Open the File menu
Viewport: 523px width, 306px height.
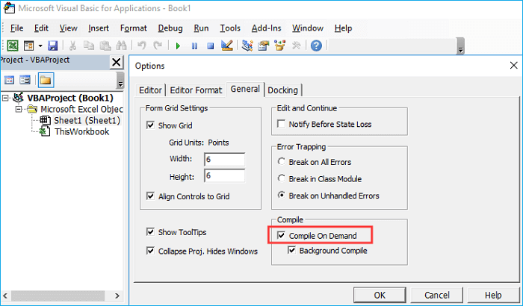pyautogui.click(x=16, y=28)
